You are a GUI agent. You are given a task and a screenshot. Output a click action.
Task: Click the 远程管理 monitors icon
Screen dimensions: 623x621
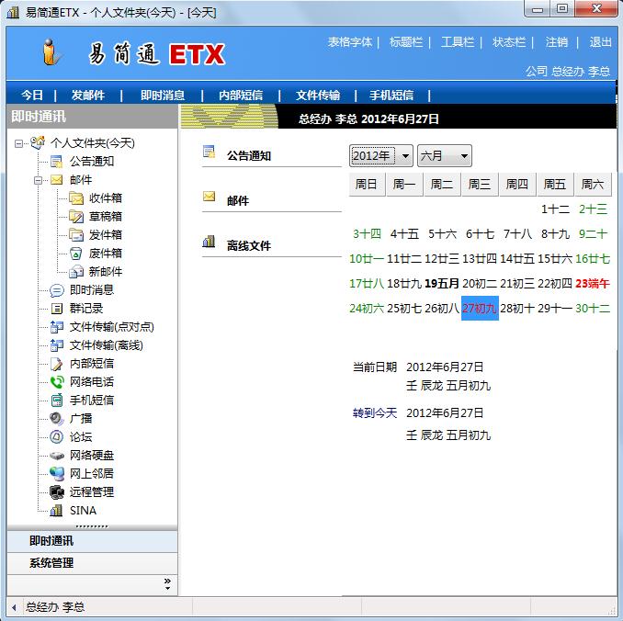(56, 491)
